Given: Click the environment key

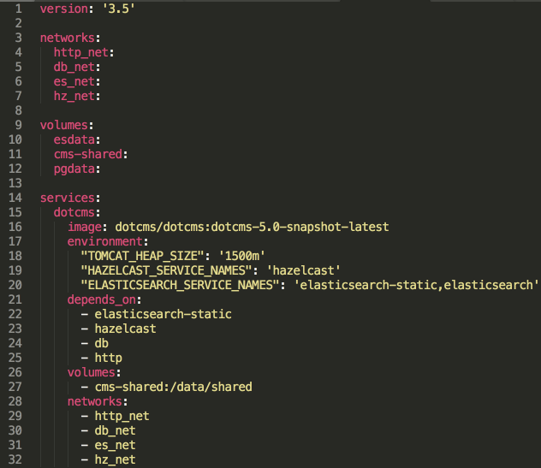Looking at the screenshot, I should [x=104, y=241].
